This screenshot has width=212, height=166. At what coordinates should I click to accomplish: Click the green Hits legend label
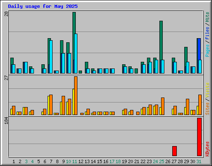click(x=207, y=17)
